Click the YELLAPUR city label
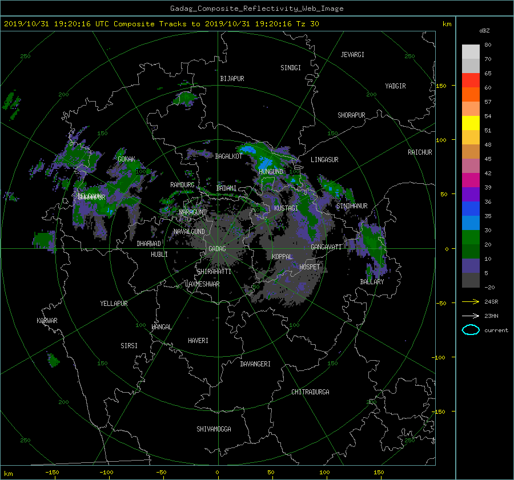514x480 pixels. pyautogui.click(x=114, y=304)
